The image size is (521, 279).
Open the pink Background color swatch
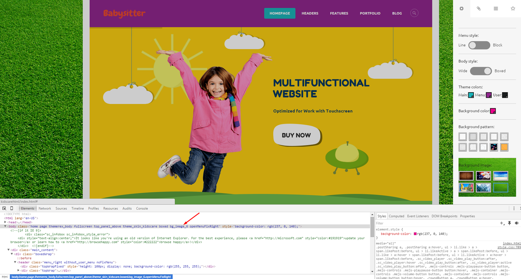point(493,111)
